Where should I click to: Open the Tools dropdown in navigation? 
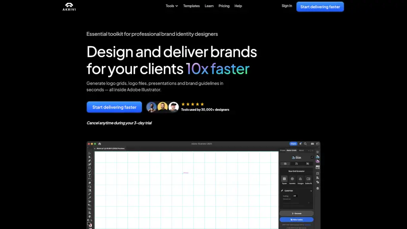coord(172,6)
